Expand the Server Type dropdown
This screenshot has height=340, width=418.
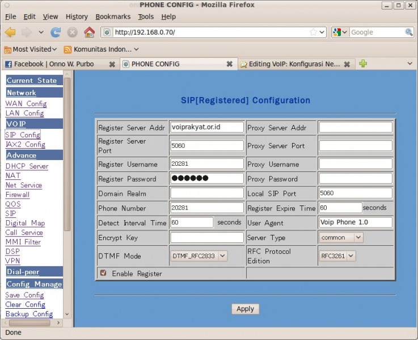tap(341, 238)
